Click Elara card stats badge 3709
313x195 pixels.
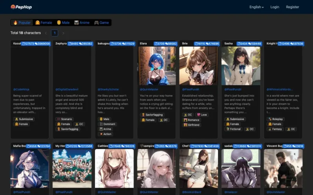(165, 44)
